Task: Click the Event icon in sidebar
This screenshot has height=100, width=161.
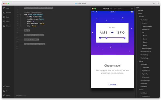Action: click(4, 22)
